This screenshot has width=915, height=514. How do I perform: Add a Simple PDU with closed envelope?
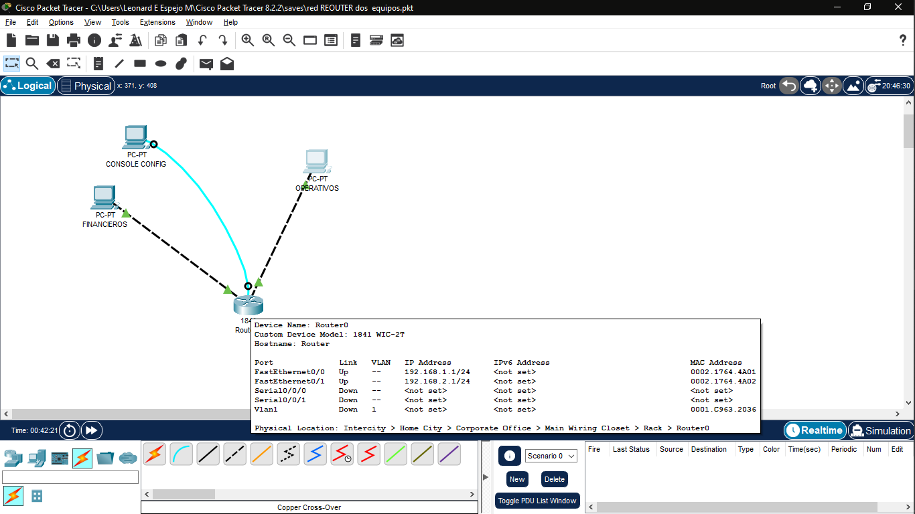206,64
